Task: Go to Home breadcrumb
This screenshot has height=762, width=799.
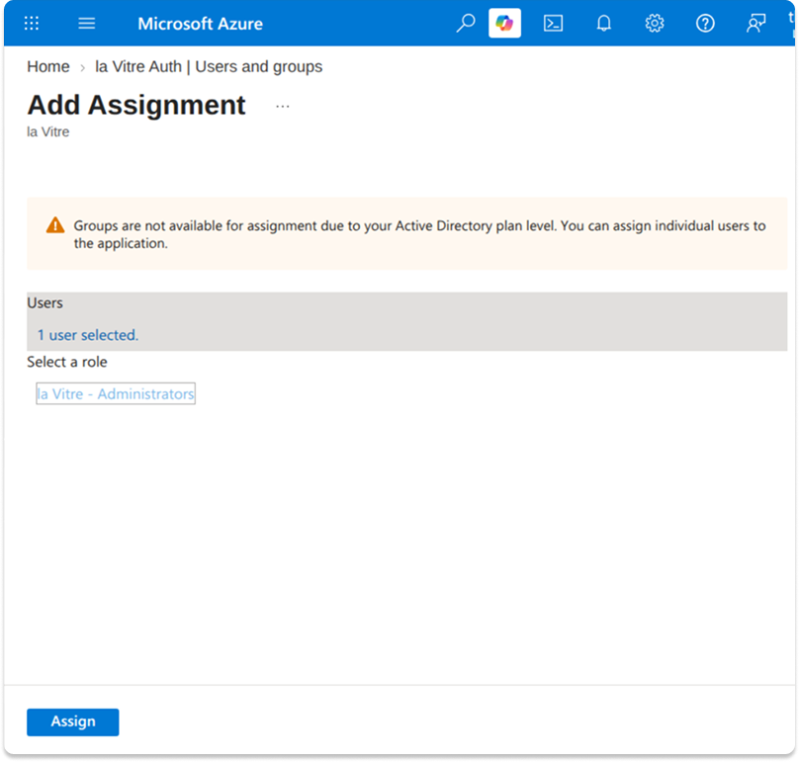Action: pyautogui.click(x=48, y=67)
